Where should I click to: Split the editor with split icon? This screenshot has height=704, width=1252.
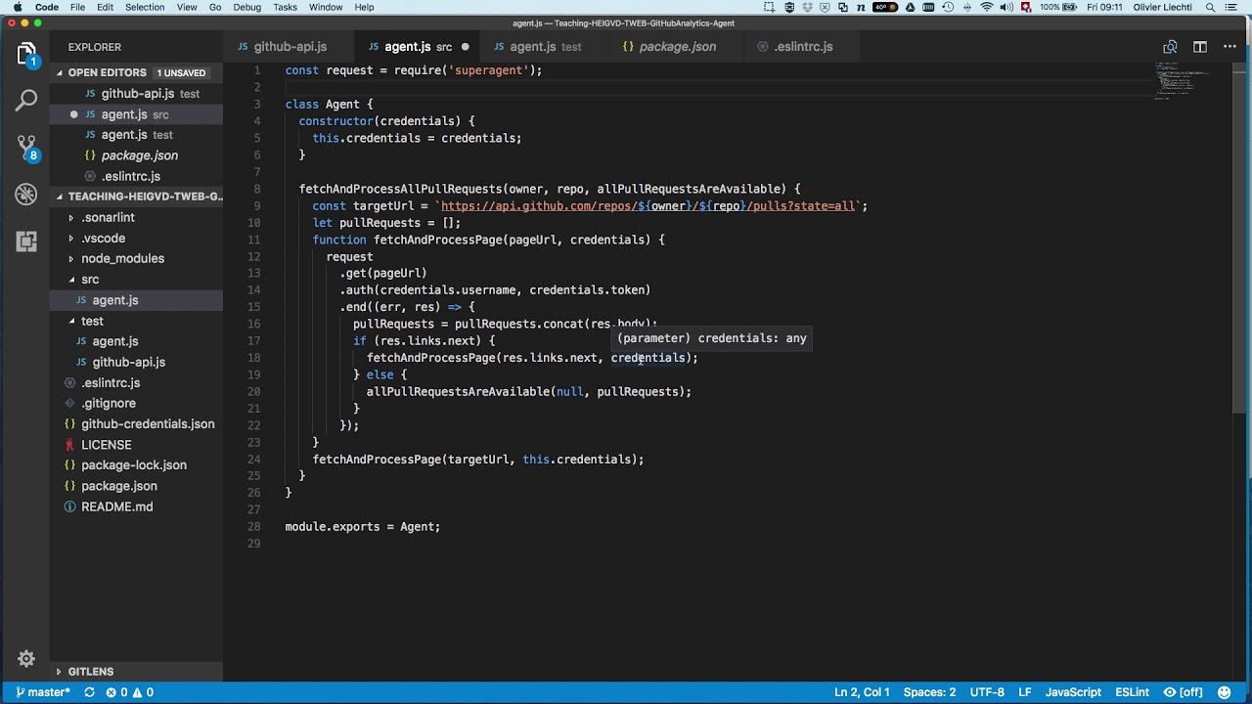tap(1200, 47)
